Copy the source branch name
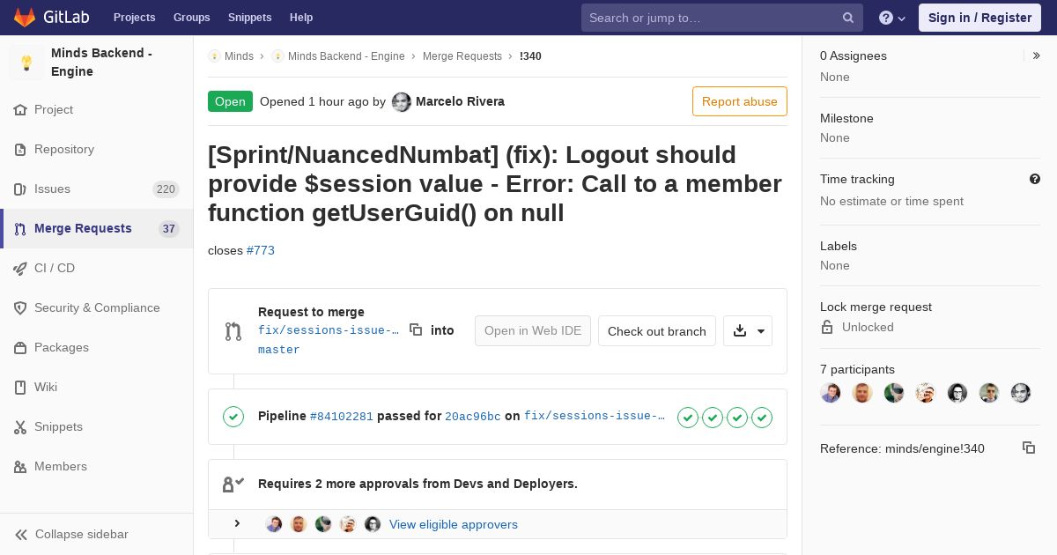The width and height of the screenshot is (1057, 555). [416, 329]
